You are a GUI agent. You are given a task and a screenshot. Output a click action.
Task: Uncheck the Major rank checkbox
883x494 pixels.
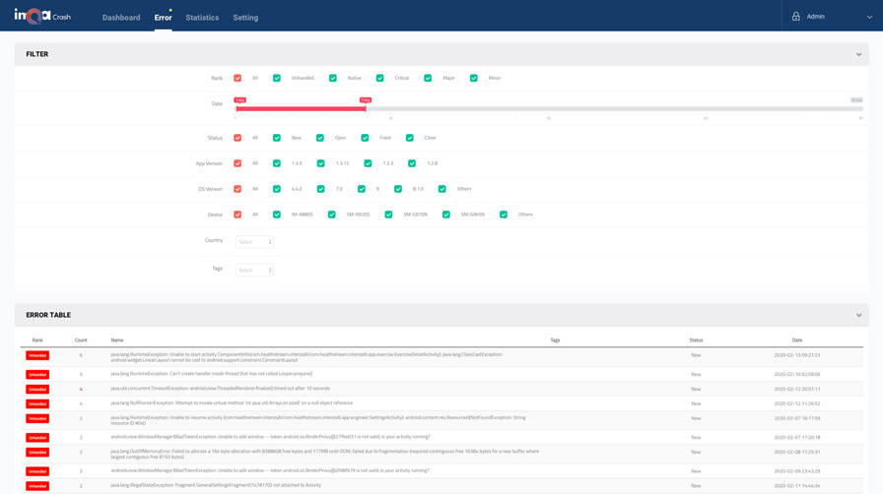[428, 78]
